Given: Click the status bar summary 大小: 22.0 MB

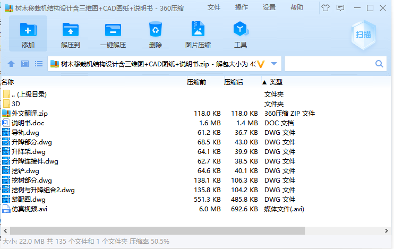Looking at the screenshot, I should pyautogui.click(x=23, y=242).
